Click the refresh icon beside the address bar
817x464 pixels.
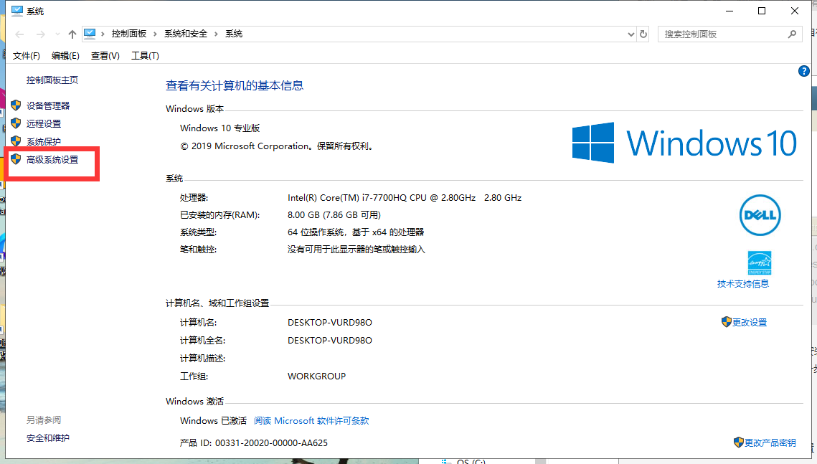643,34
